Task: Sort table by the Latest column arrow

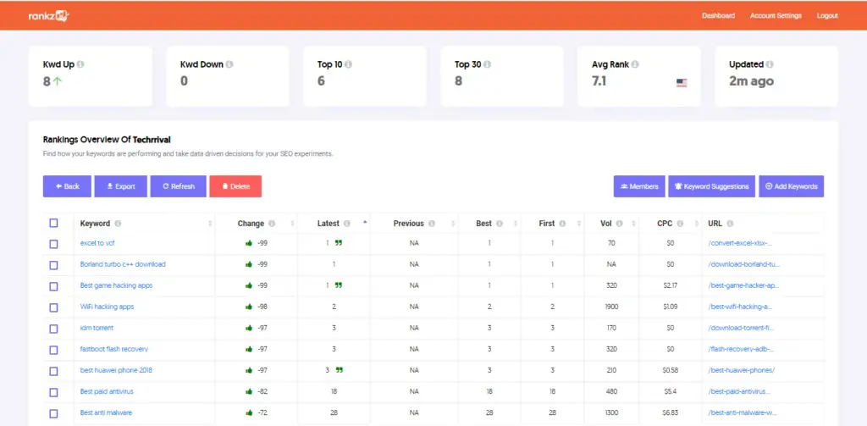Action: (364, 223)
